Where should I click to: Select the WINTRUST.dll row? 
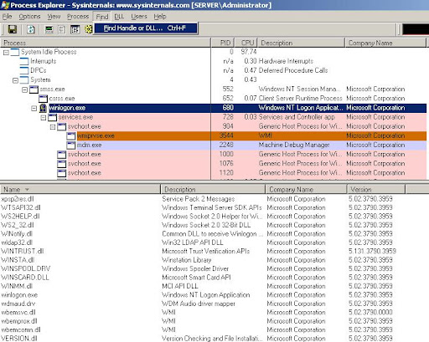coord(203,251)
